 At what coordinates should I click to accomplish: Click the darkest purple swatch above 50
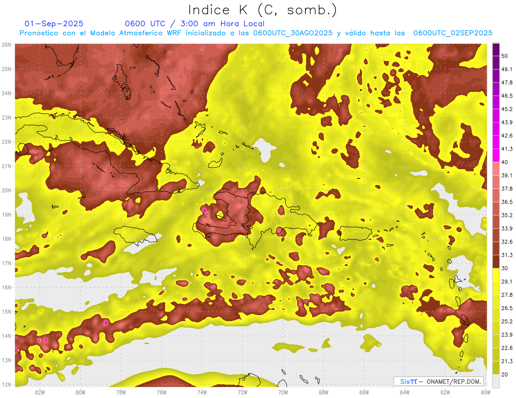tap(496, 49)
